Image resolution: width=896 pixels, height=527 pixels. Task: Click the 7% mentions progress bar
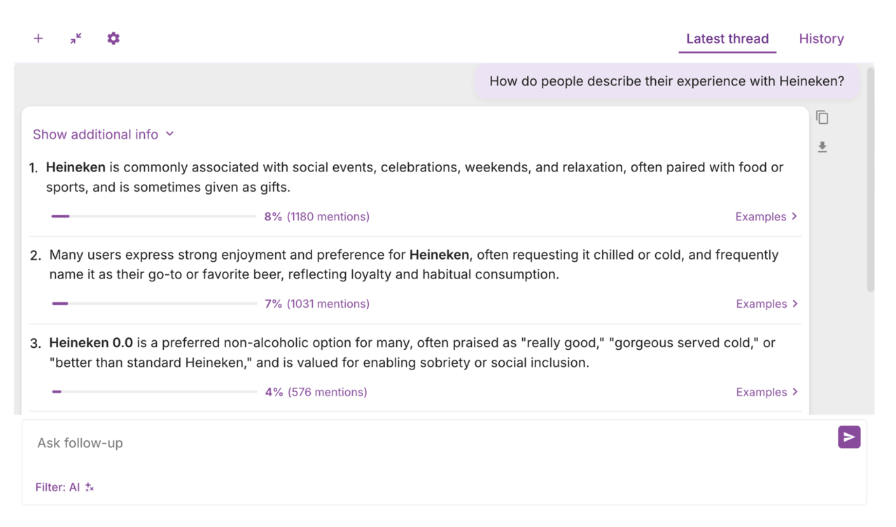pyautogui.click(x=154, y=304)
